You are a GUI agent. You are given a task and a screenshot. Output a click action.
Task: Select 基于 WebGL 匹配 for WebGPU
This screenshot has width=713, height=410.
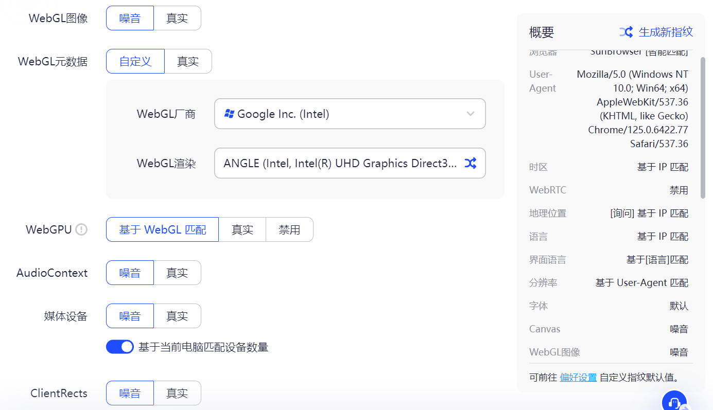coord(162,229)
